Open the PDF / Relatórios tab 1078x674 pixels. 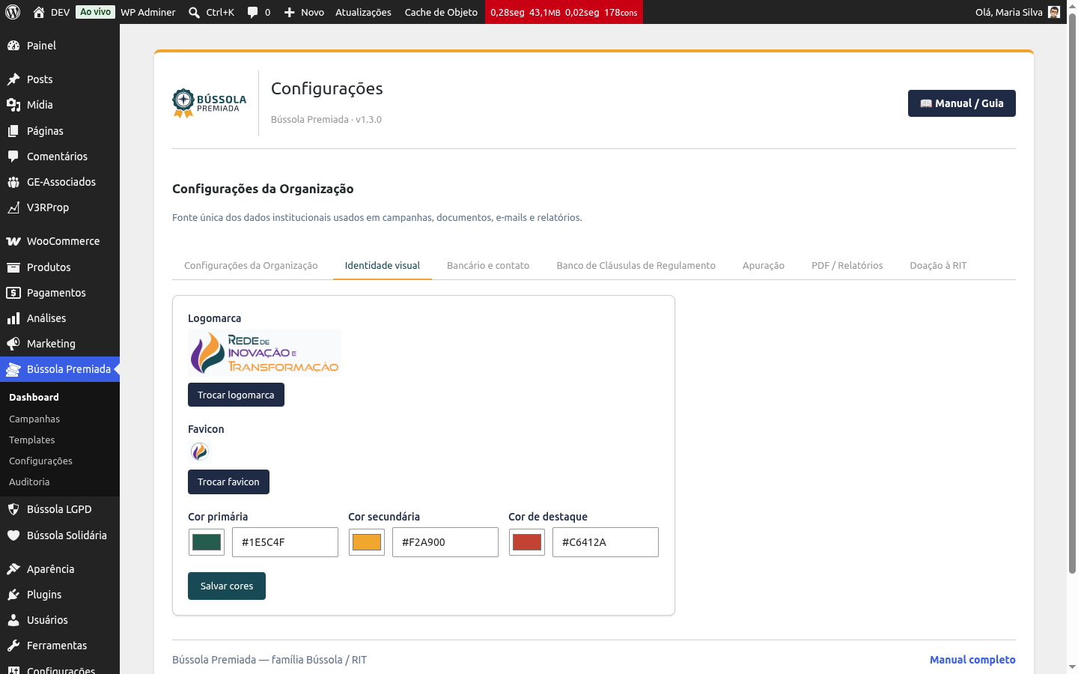point(847,266)
